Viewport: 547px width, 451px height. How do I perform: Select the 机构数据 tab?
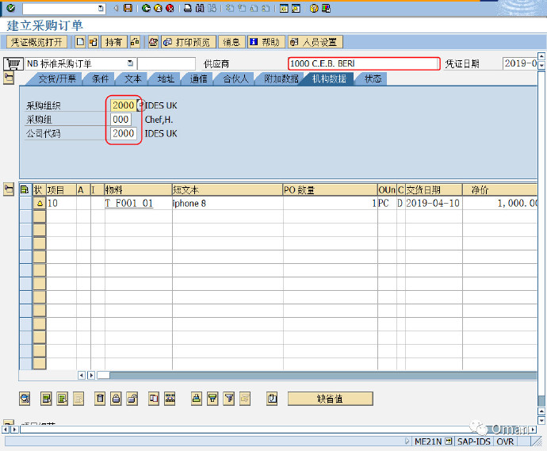(x=329, y=78)
